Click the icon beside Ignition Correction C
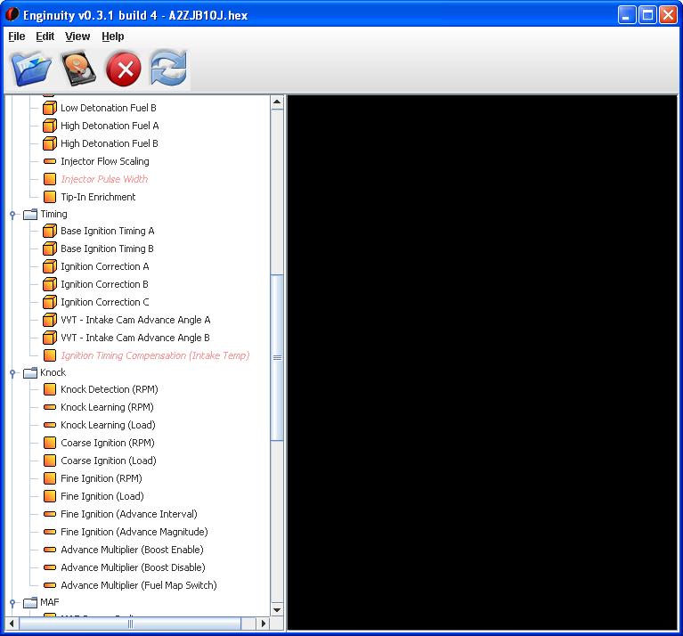The height and width of the screenshot is (636, 683). pyautogui.click(x=50, y=302)
